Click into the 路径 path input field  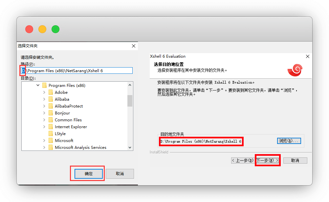click(79, 71)
